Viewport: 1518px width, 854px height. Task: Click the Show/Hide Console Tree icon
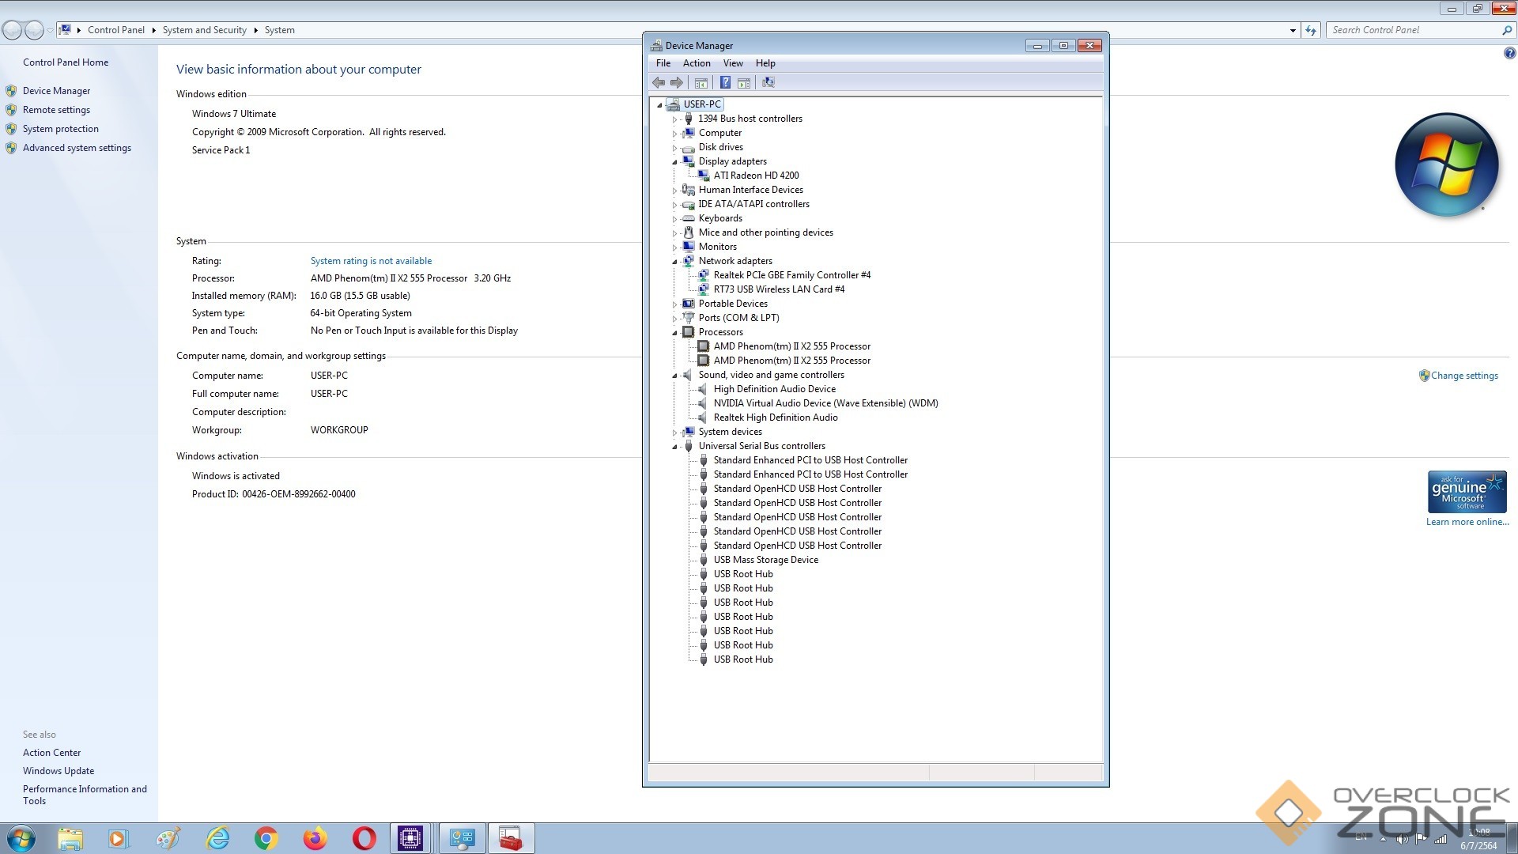[700, 82]
